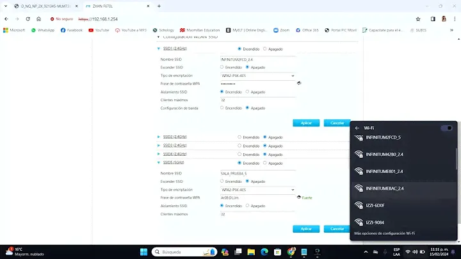Set SSID2 (2.4GHz) to Encendido

(239, 137)
